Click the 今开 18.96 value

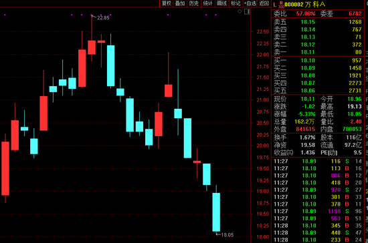[355, 99]
